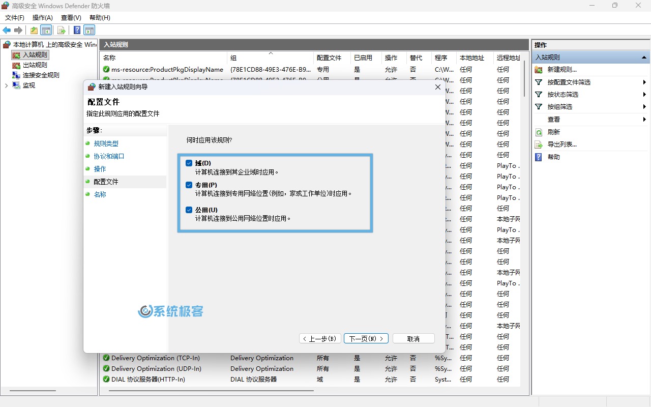
Task: Click the 下一页(N) button in the wizard
Action: (x=366, y=338)
